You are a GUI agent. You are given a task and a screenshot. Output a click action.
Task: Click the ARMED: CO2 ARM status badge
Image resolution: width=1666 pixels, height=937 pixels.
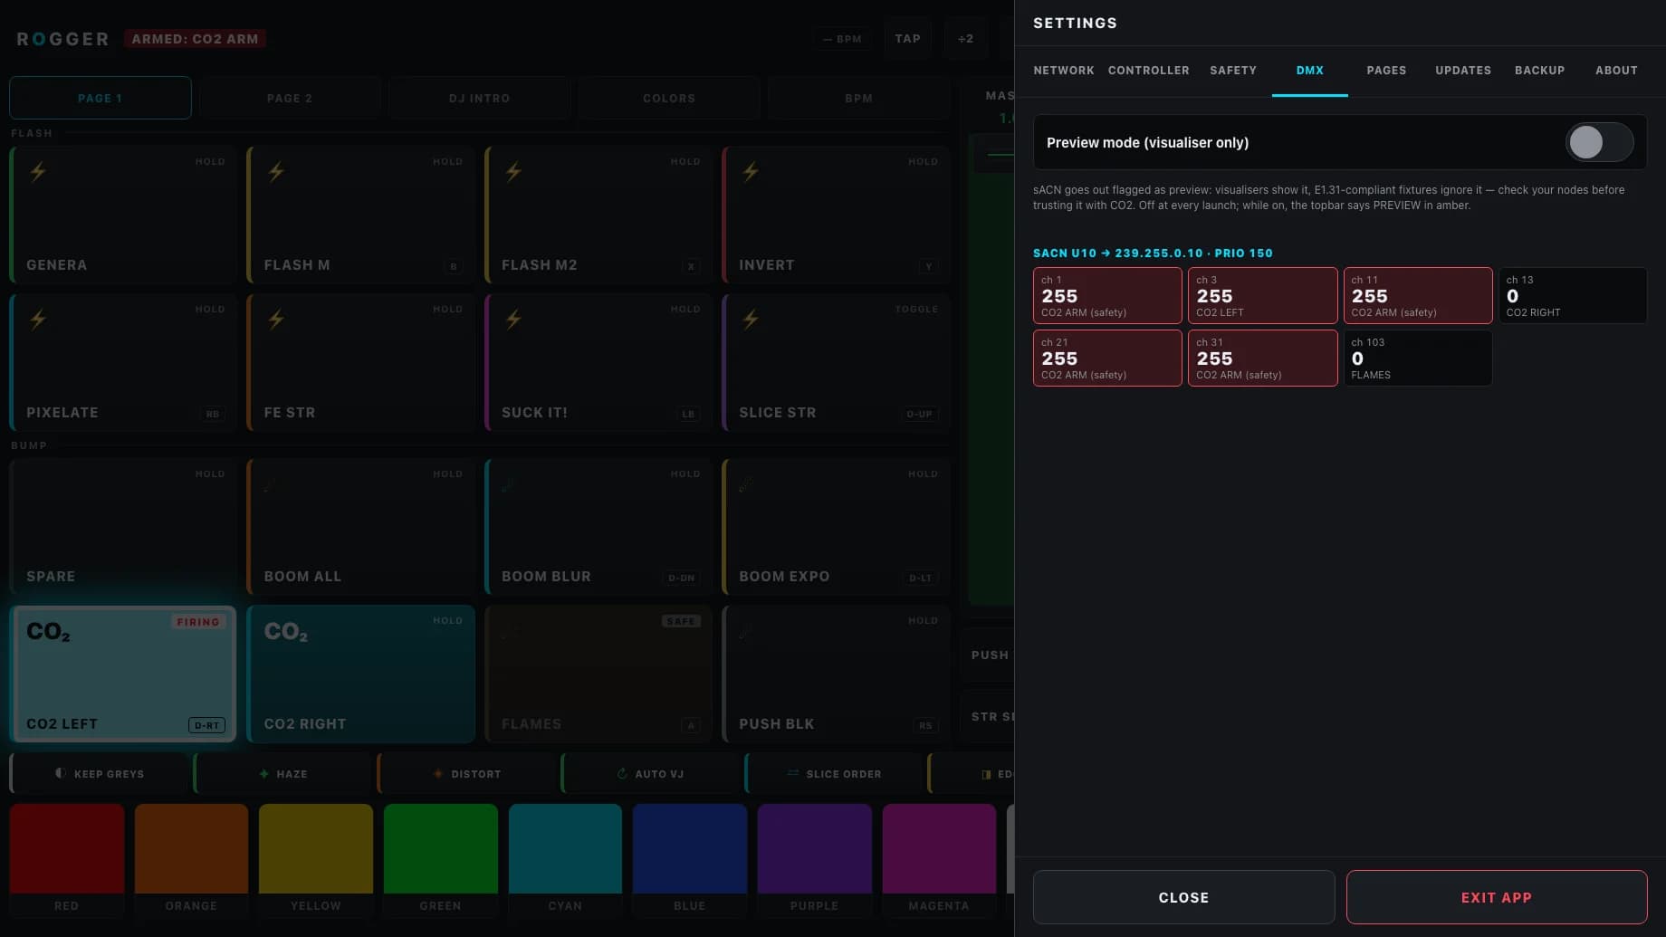[195, 39]
